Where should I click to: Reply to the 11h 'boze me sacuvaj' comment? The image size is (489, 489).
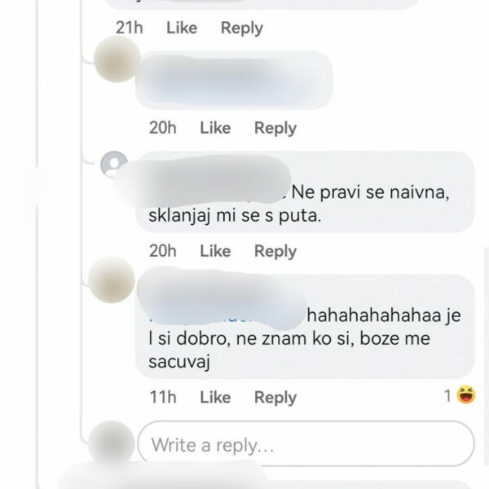pos(275,398)
